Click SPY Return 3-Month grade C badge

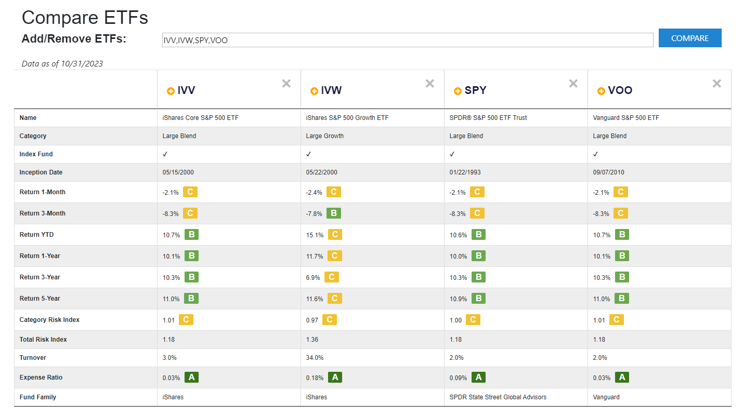(x=477, y=213)
